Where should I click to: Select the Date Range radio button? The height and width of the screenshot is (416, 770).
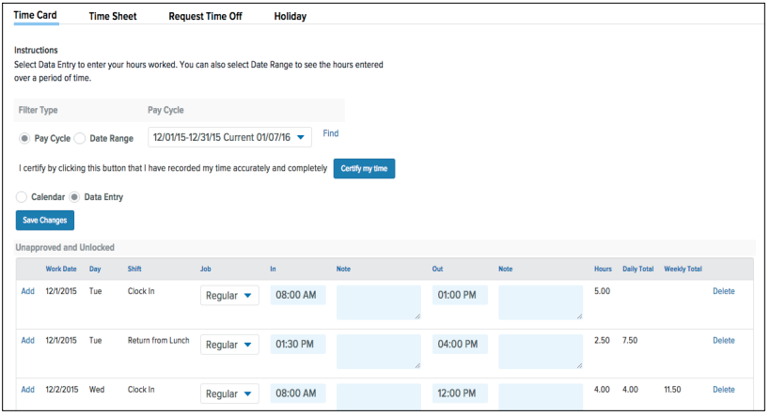tap(80, 138)
